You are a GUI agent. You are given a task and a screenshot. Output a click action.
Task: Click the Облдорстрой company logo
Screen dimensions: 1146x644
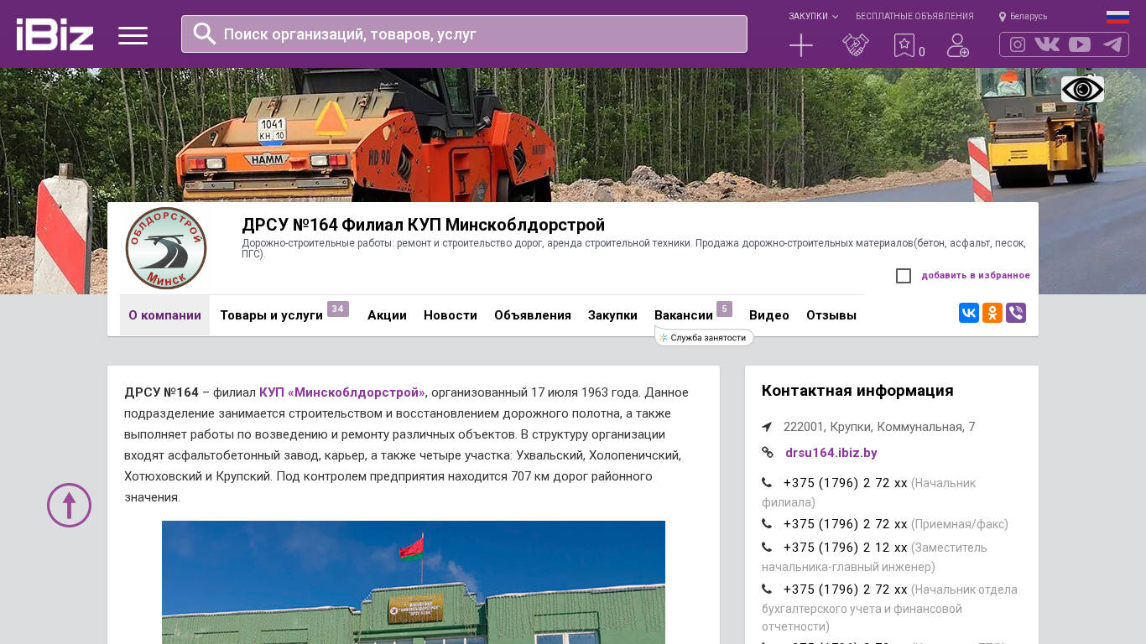coord(166,248)
